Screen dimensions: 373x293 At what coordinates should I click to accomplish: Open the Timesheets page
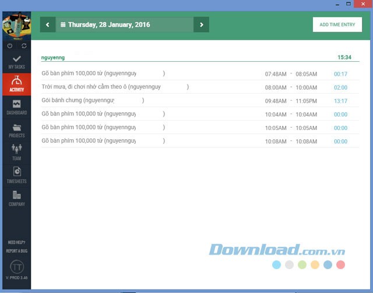coord(16,175)
